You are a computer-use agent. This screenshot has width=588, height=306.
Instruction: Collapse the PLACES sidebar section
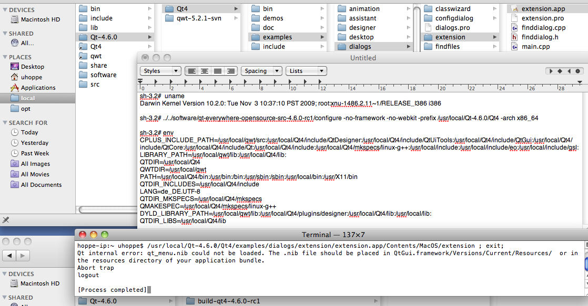pyautogui.click(x=5, y=57)
